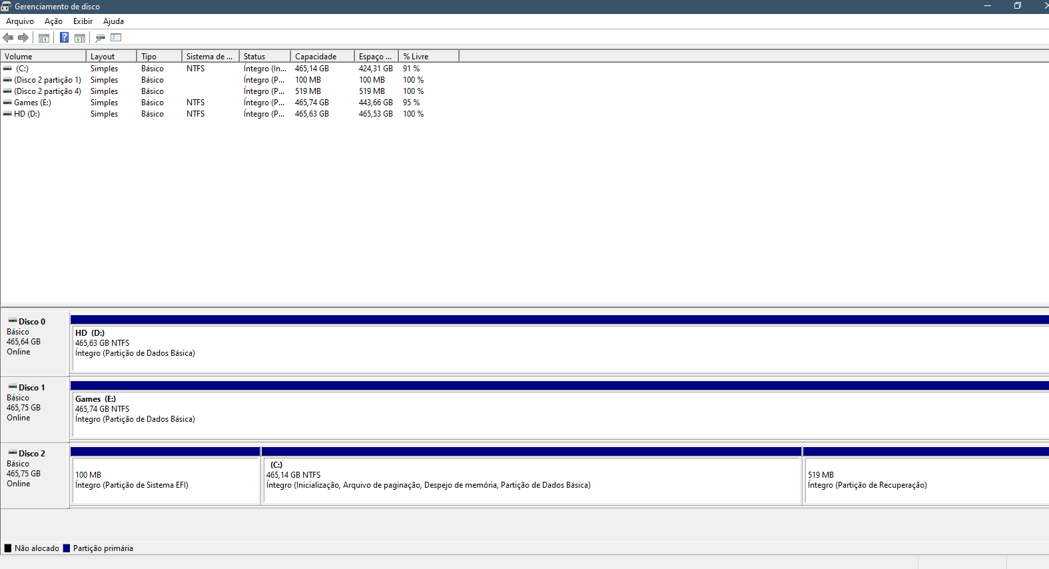Click the disk icon next to Disco 1
The width and height of the screenshot is (1049, 569).
click(13, 387)
